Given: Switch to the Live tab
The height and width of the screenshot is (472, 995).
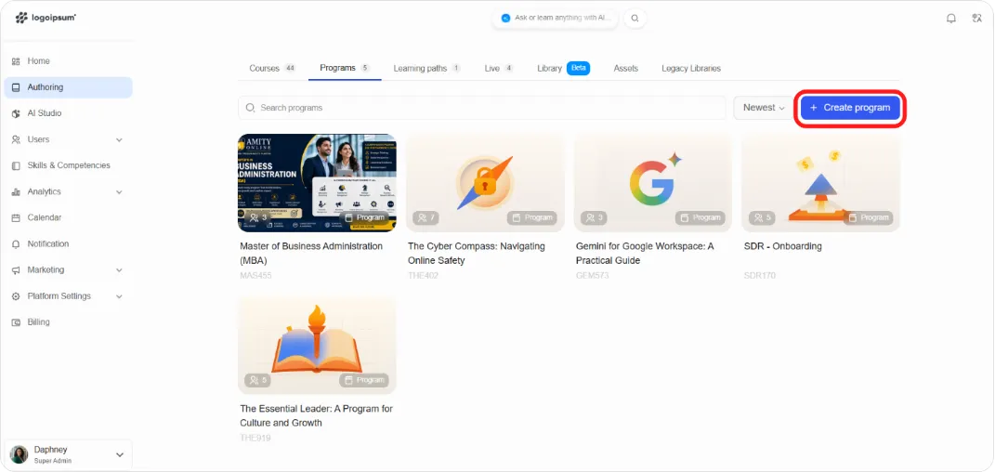Looking at the screenshot, I should point(499,68).
